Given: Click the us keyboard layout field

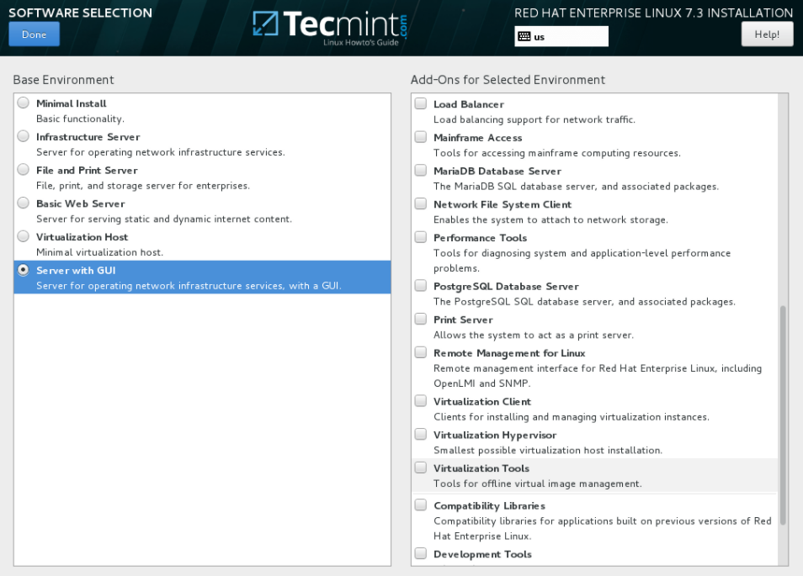Looking at the screenshot, I should click(561, 36).
